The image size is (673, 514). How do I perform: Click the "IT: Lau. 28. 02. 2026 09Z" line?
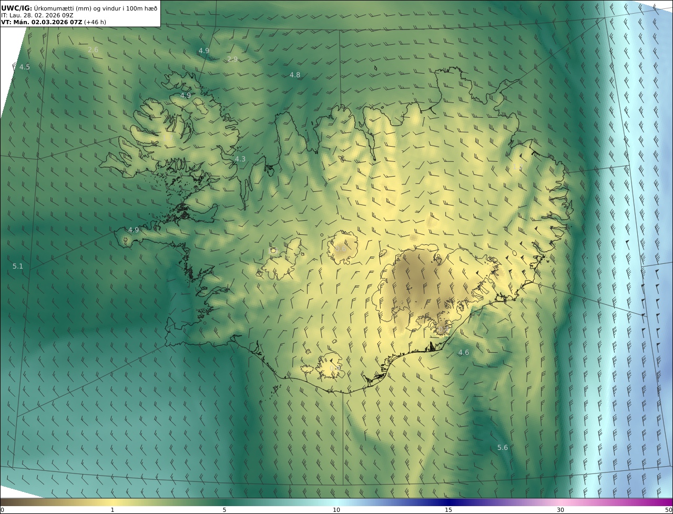[37, 15]
